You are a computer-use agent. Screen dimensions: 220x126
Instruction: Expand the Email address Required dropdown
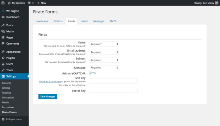[104, 52]
